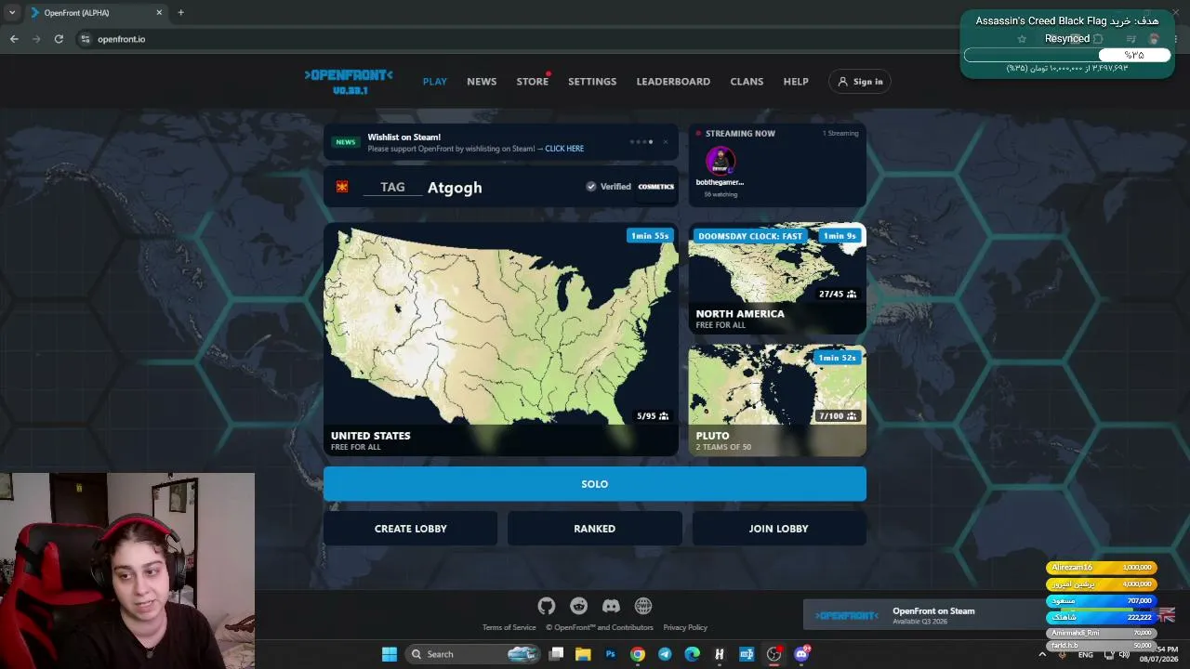Go back with the browser back arrow
Screen dimensions: 1190x669
point(14,39)
